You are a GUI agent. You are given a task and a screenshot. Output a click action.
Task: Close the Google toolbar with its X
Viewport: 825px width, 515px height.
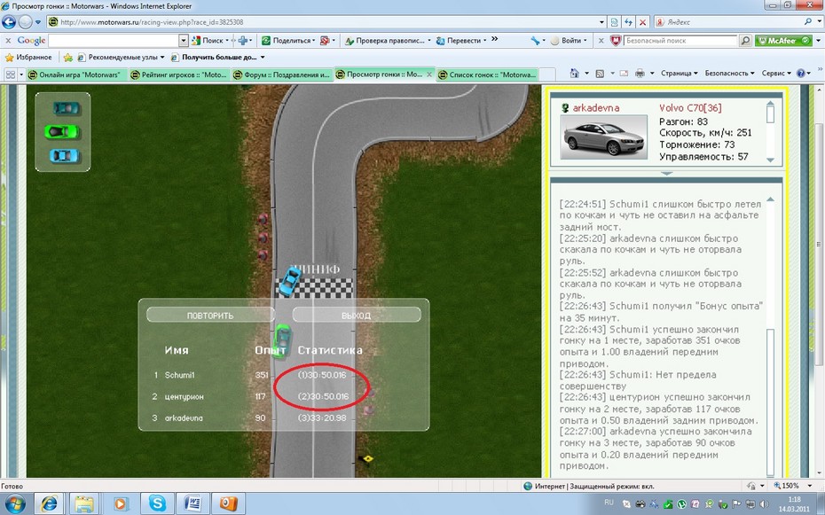[8, 41]
